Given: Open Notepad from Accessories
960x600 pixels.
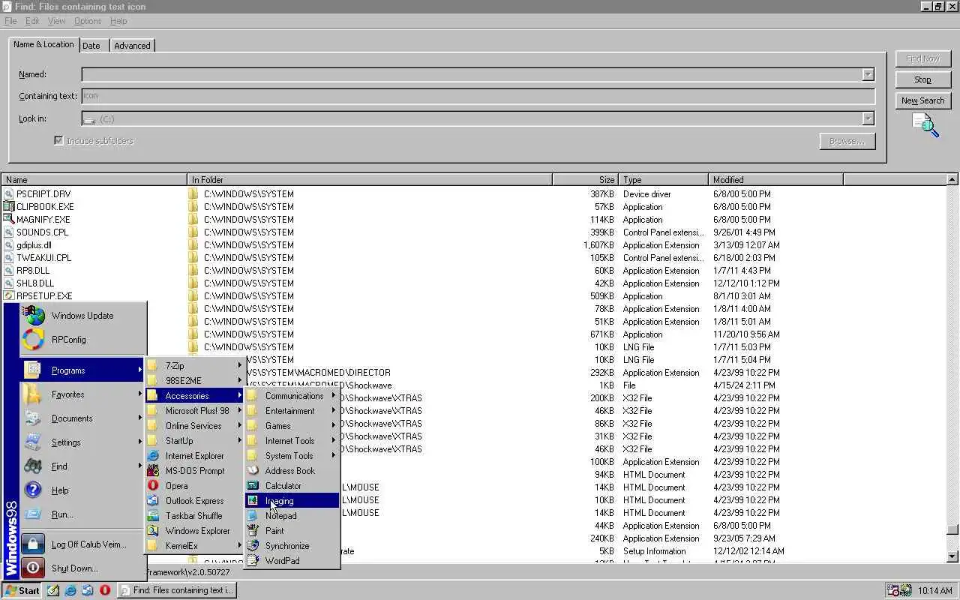Looking at the screenshot, I should tap(292, 516).
